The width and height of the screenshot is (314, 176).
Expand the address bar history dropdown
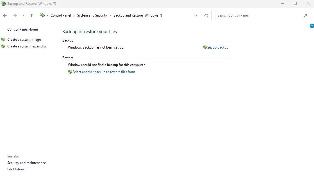[x=196, y=15]
